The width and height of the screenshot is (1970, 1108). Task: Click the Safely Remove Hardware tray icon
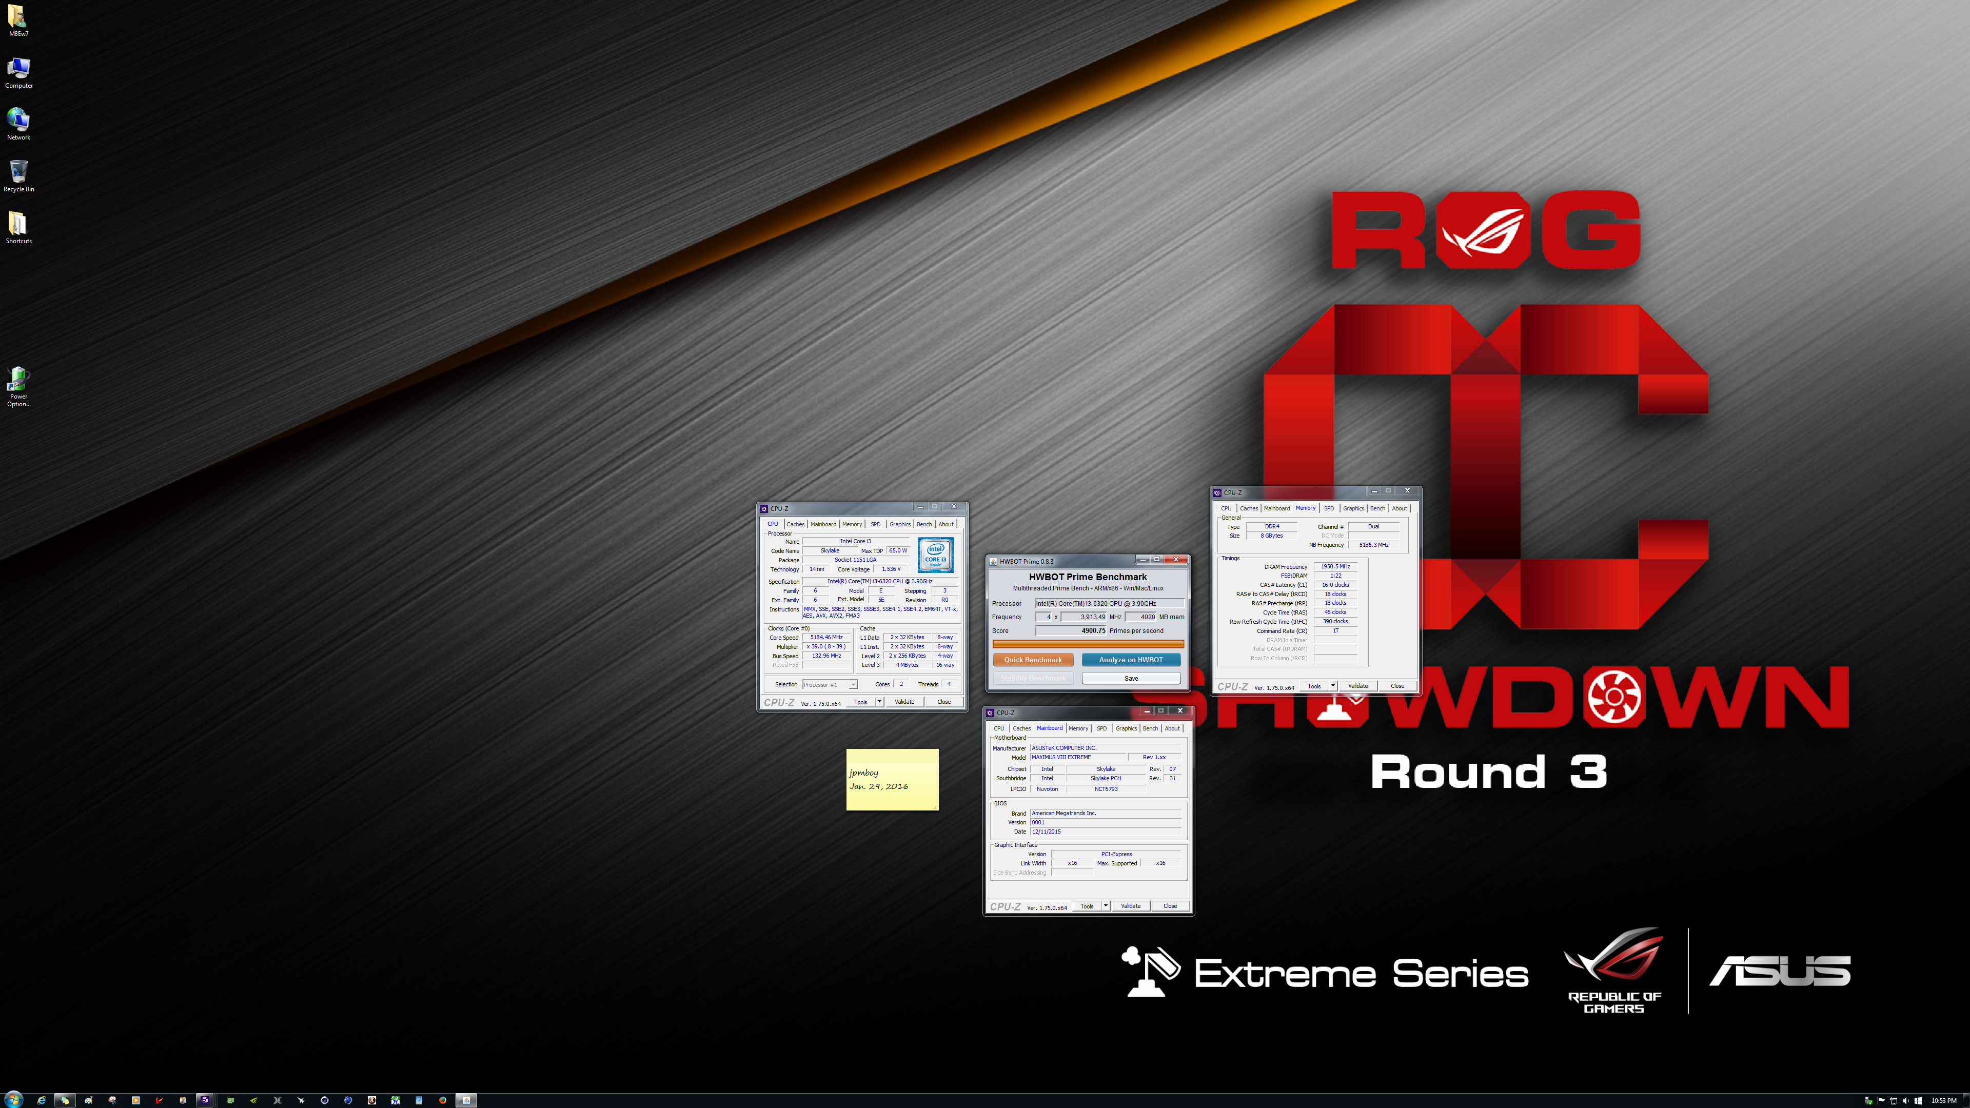1868,1100
